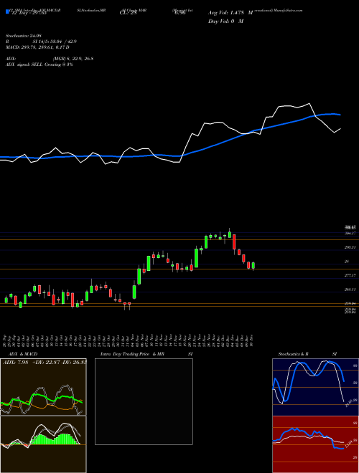
Task: Click the 'Stochastics & R' panel title
Action: (x=293, y=354)
